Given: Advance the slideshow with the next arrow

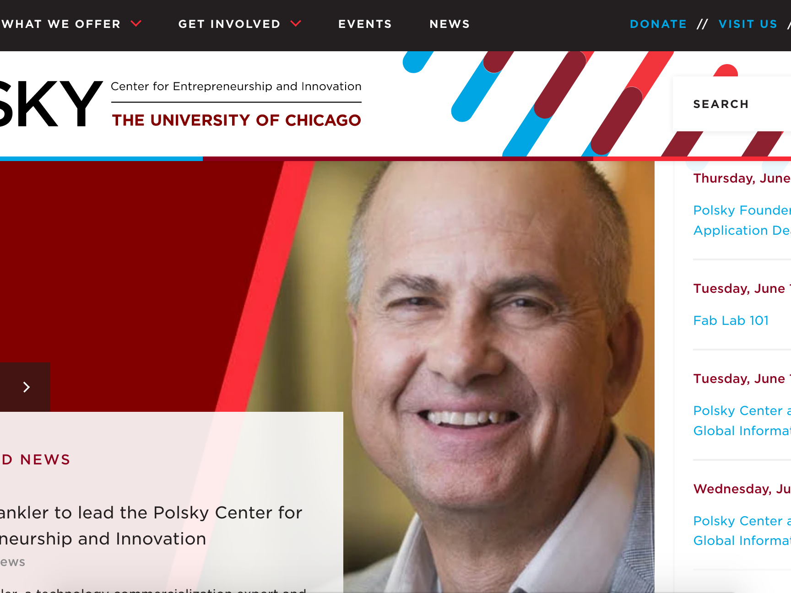Looking at the screenshot, I should 25,387.
